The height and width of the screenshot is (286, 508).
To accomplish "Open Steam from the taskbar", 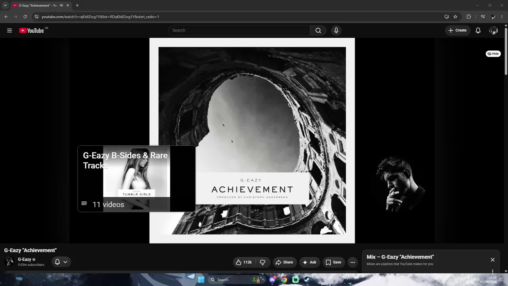I will coord(307,280).
